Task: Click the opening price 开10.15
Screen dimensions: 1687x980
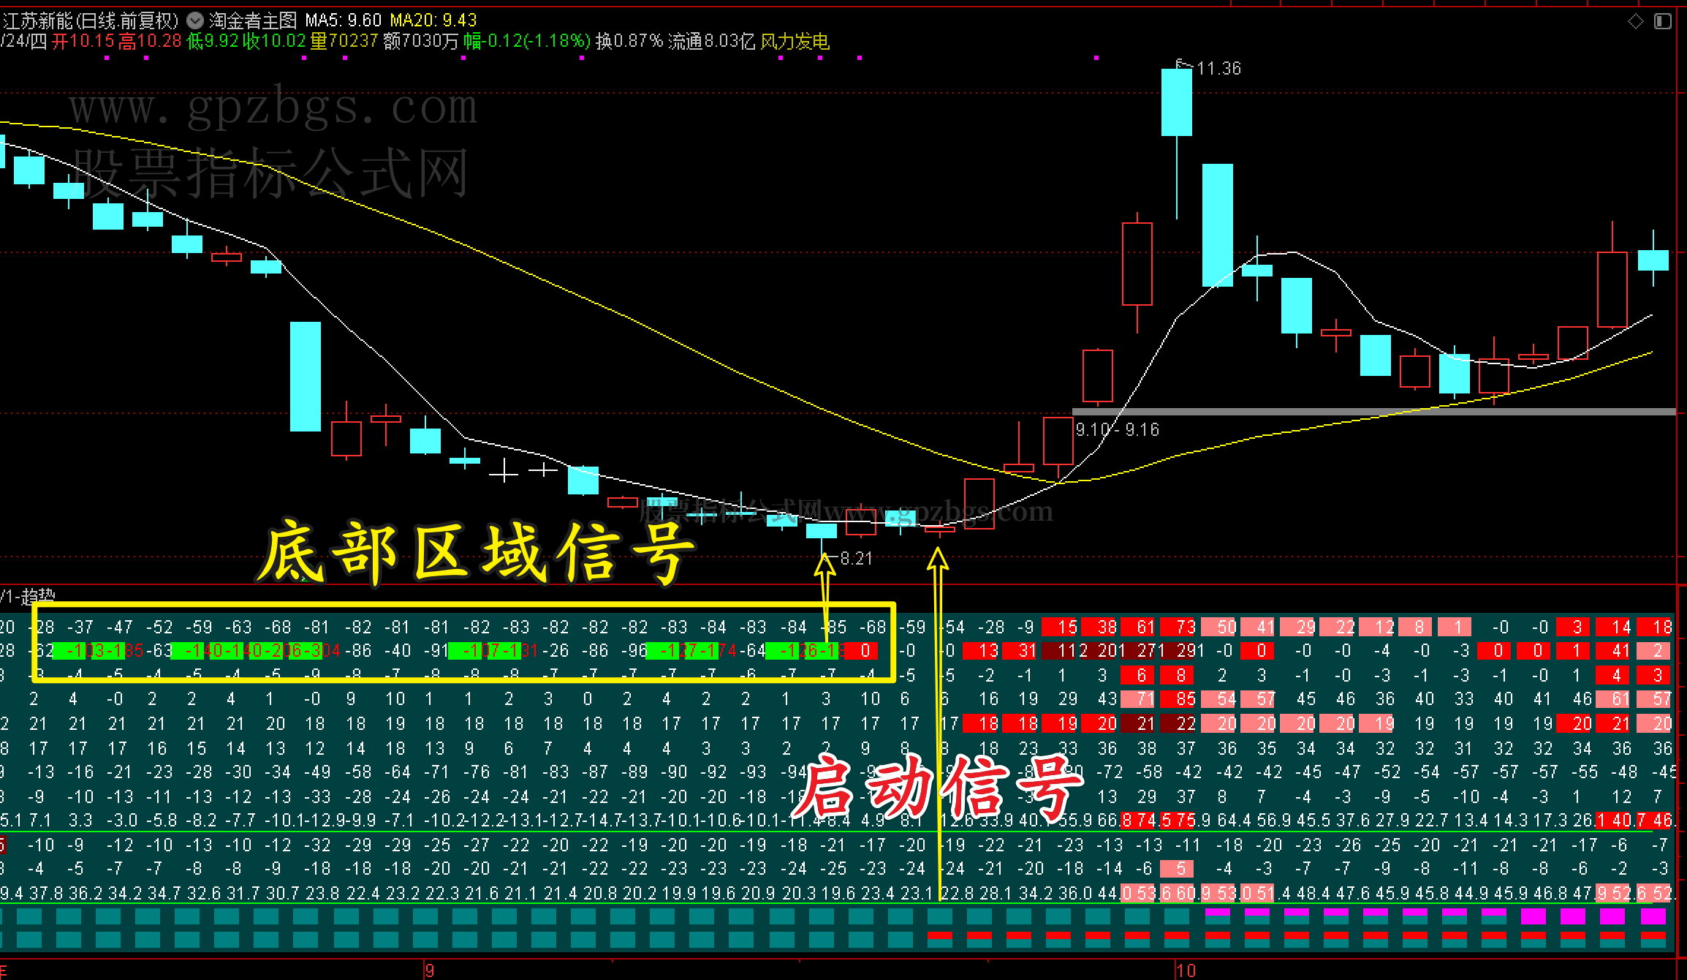Action: 83,41
